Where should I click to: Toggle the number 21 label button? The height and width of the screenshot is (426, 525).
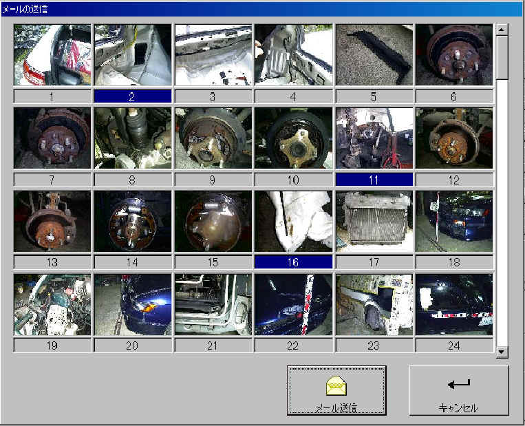213,345
